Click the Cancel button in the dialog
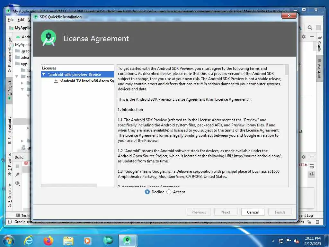The width and height of the screenshot is (329, 247). pos(253,212)
